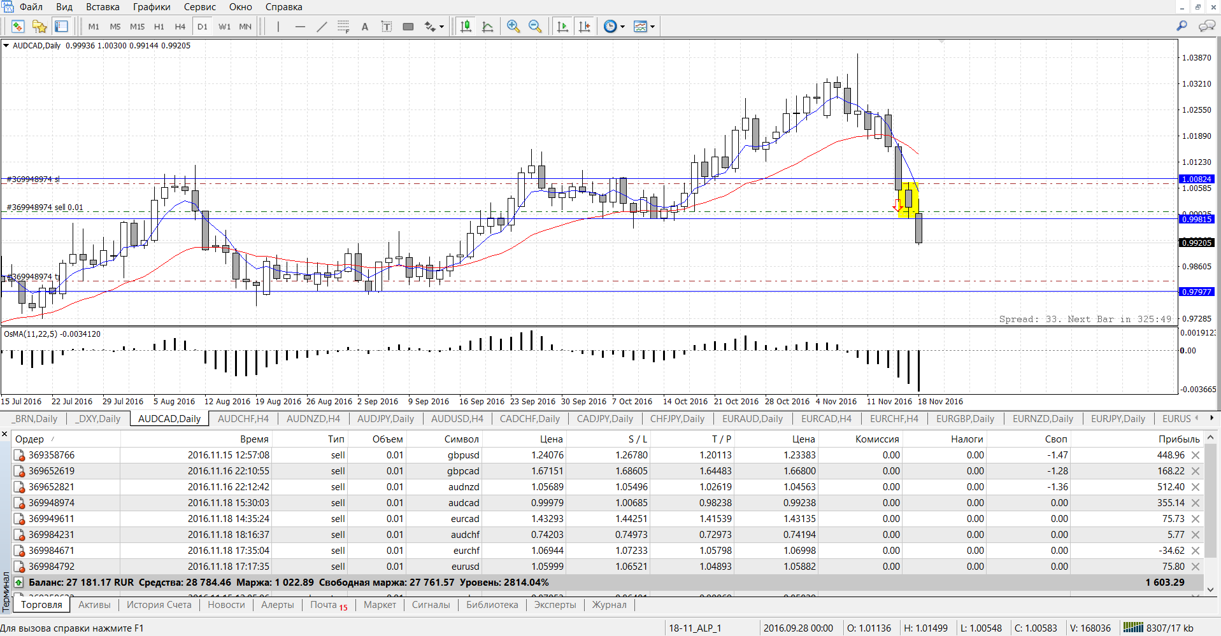
Task: Switch chart to line chart view
Action: point(488,26)
